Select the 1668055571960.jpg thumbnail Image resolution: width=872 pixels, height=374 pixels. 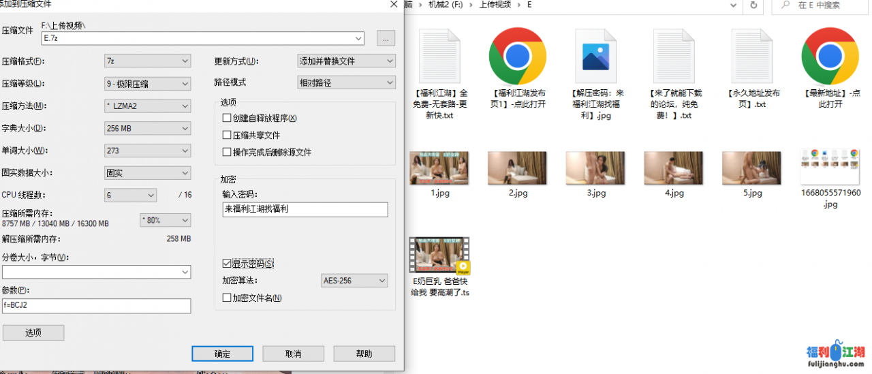(x=829, y=167)
